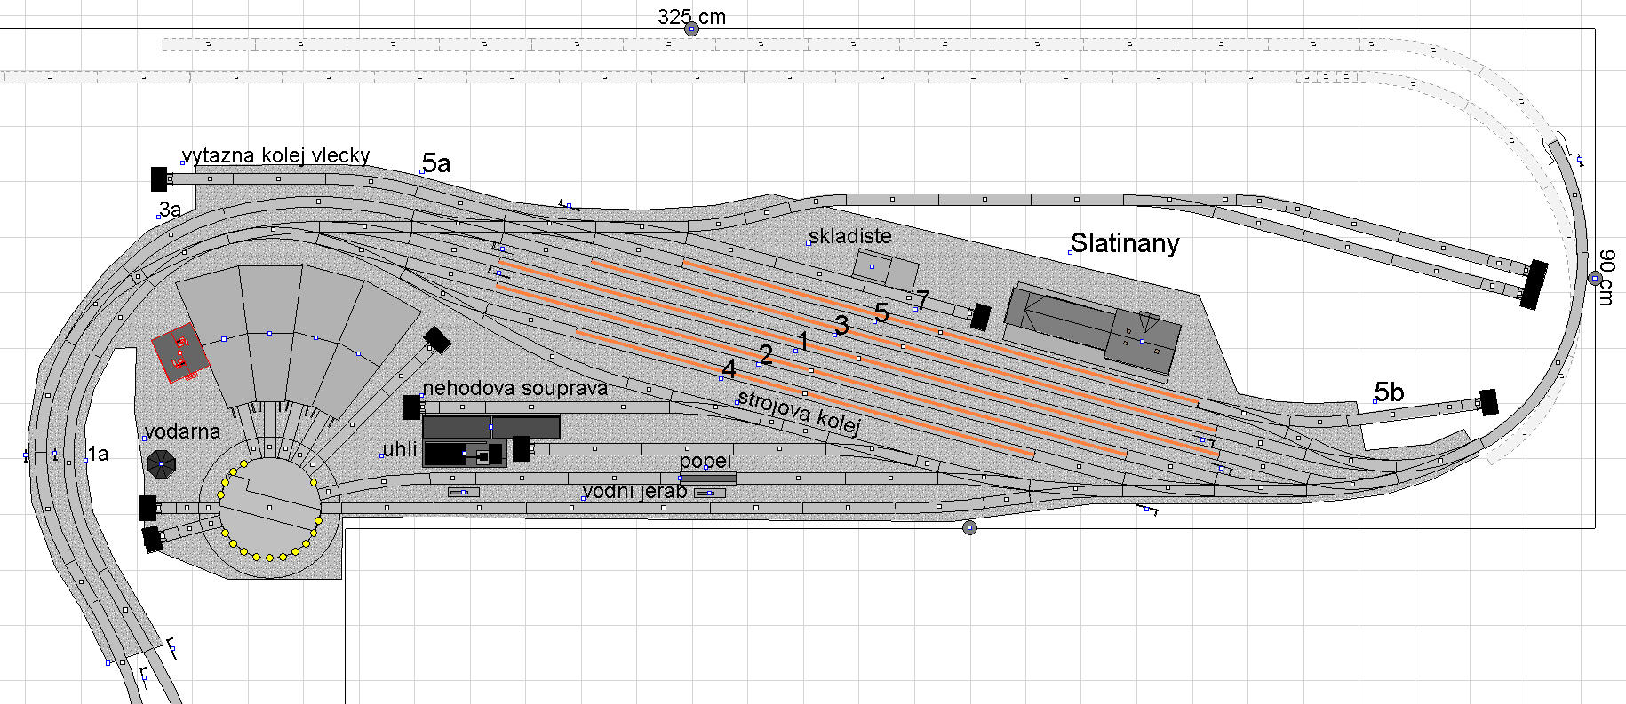Select the buffer stop at track 5b
This screenshot has width=1626, height=704.
click(x=1487, y=402)
